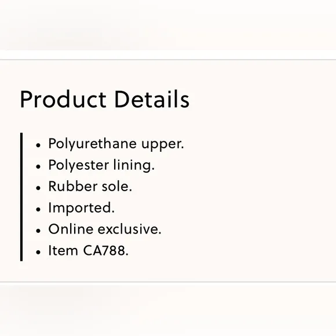The height and width of the screenshot is (336, 336).
Task: Click the black vertical bar beside the list
Action: coord(21,197)
